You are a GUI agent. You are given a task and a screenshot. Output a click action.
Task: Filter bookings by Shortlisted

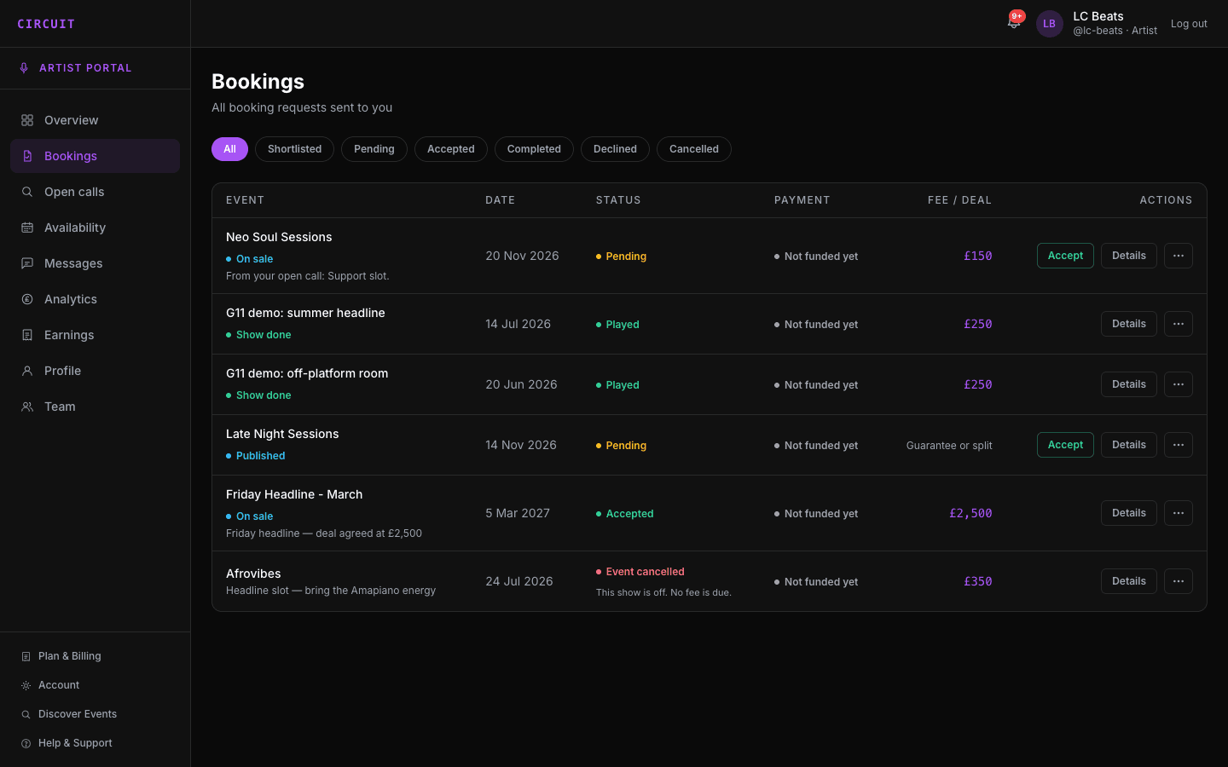coord(294,149)
